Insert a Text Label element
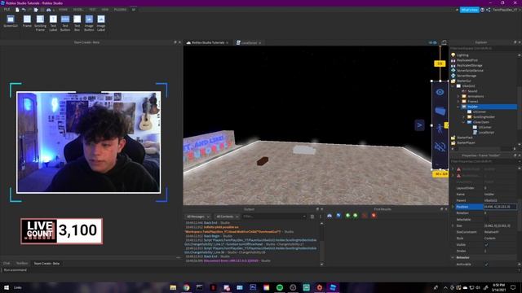Screen dimensions: 522x293 [x=53, y=24]
